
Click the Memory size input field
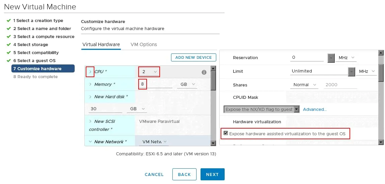pyautogui.click(x=156, y=84)
